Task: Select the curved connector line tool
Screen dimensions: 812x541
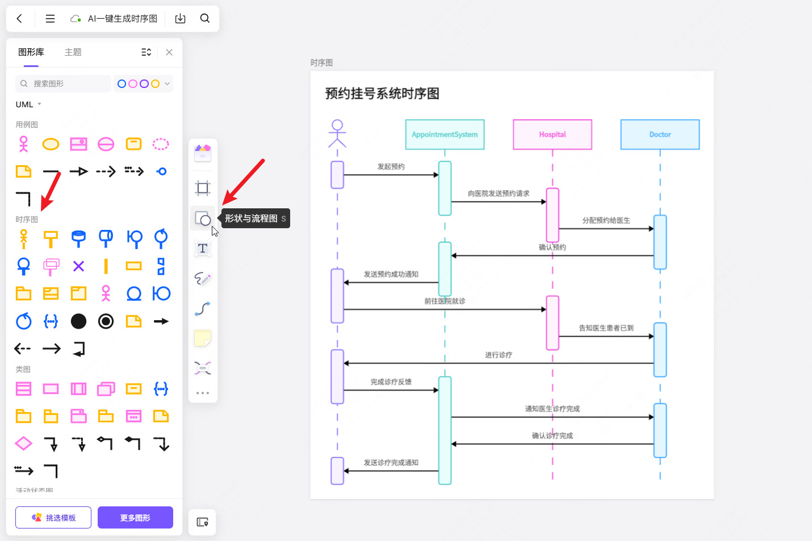Action: (203, 309)
